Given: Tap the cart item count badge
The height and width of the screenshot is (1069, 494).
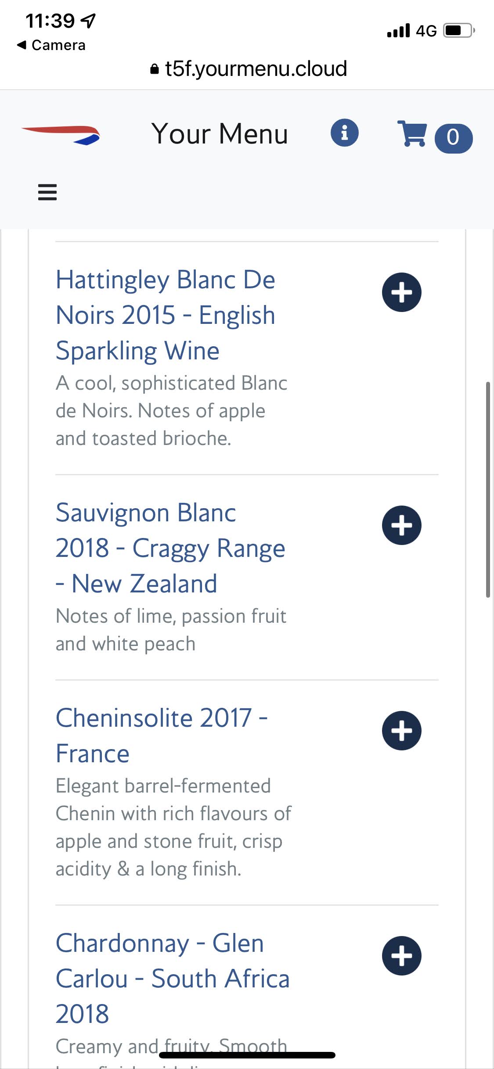Looking at the screenshot, I should click(453, 138).
